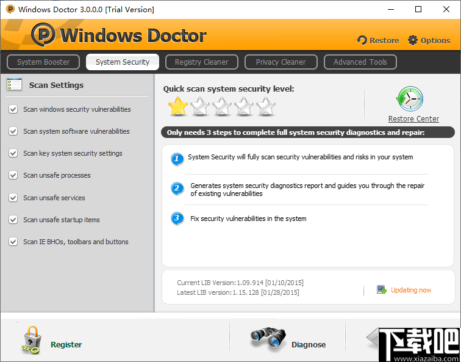Click the third star in security level

point(222,106)
